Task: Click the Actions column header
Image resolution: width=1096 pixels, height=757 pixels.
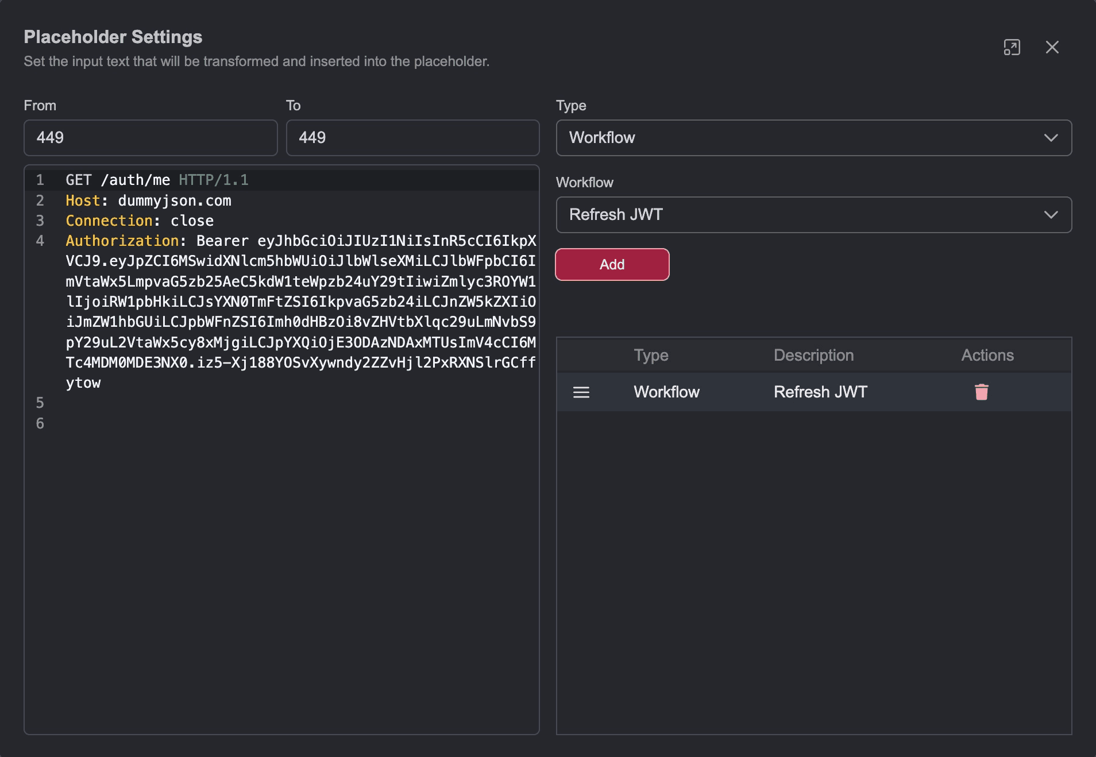Action: click(987, 355)
